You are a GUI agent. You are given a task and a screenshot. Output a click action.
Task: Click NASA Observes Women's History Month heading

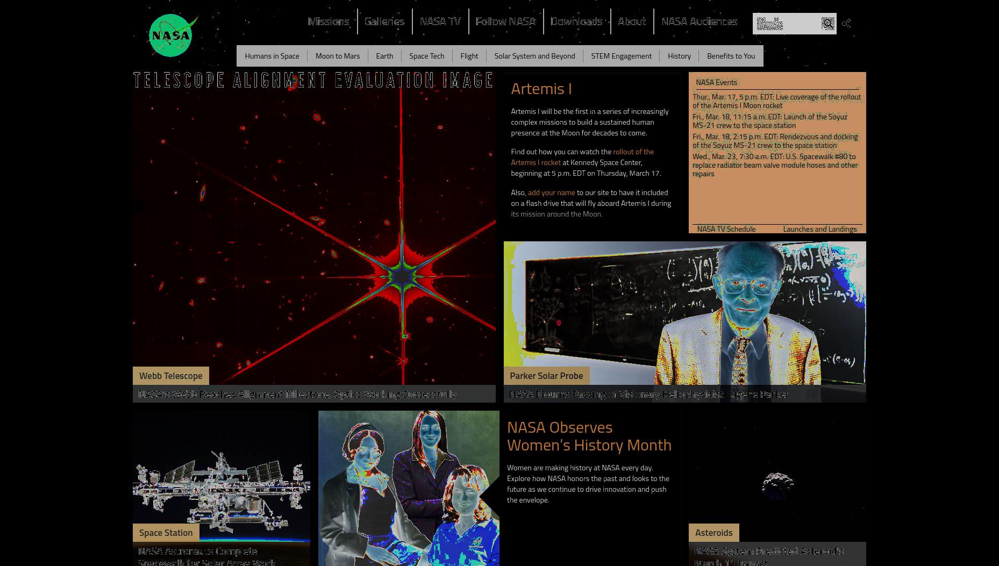pyautogui.click(x=589, y=436)
